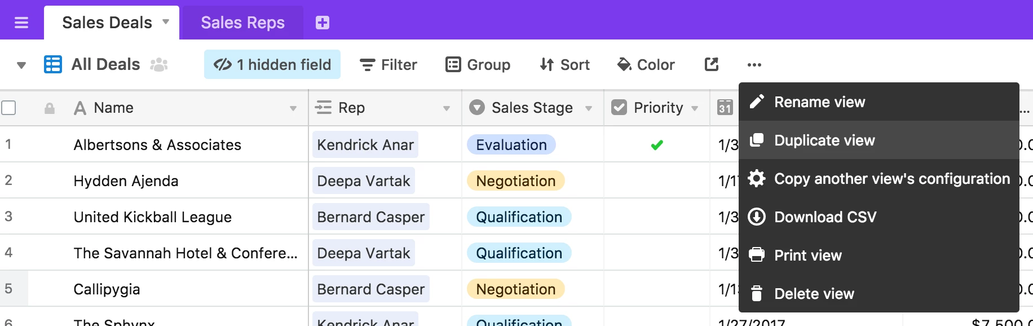Viewport: 1033px width, 326px height.
Task: Click the 1 hidden field button
Action: [x=272, y=65]
